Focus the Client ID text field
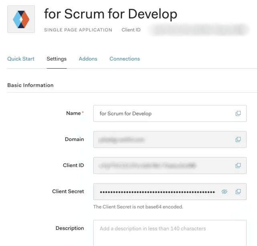This screenshot has width=257, height=246. tap(161, 165)
